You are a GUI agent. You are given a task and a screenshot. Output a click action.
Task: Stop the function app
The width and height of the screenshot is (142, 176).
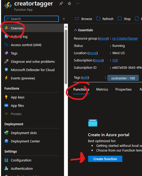pyautogui.click(x=124, y=19)
